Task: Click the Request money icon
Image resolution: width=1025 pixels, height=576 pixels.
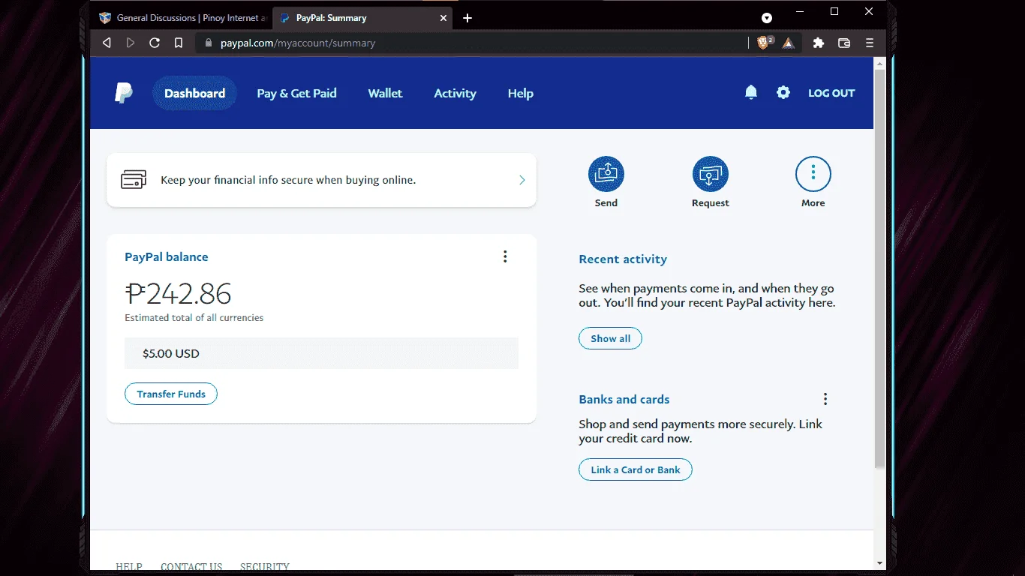Action: pyautogui.click(x=710, y=174)
